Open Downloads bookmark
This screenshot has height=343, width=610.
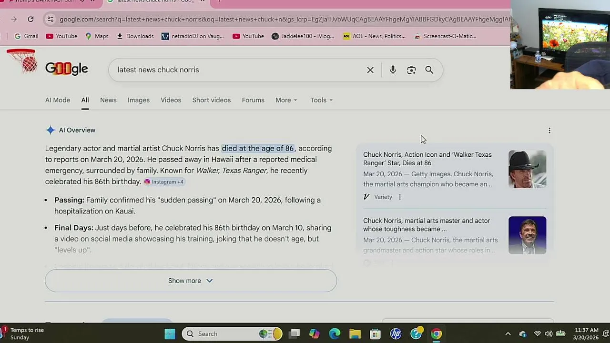click(x=135, y=36)
